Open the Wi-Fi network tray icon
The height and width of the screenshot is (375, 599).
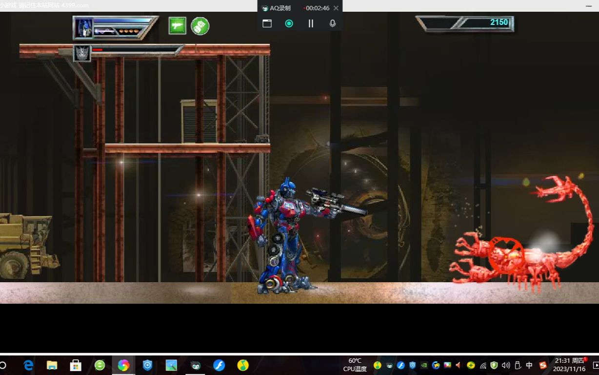(483, 365)
